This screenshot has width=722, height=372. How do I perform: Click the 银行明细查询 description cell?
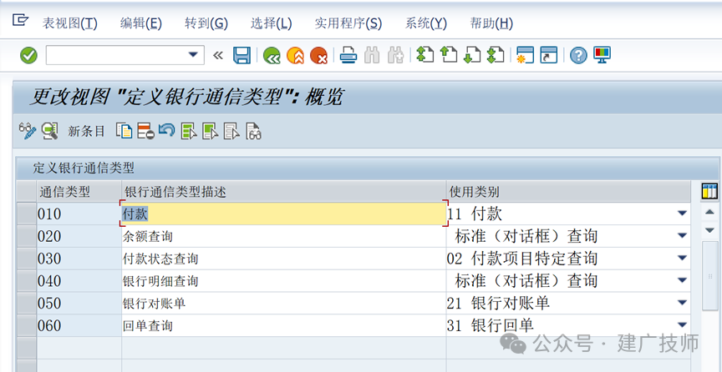point(283,281)
